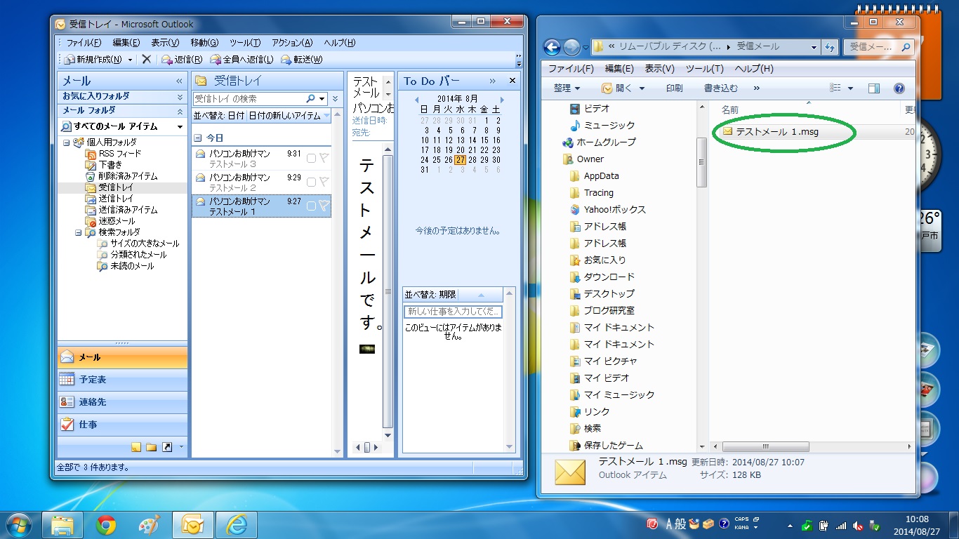Click the 開く button in Explorer

click(616, 88)
